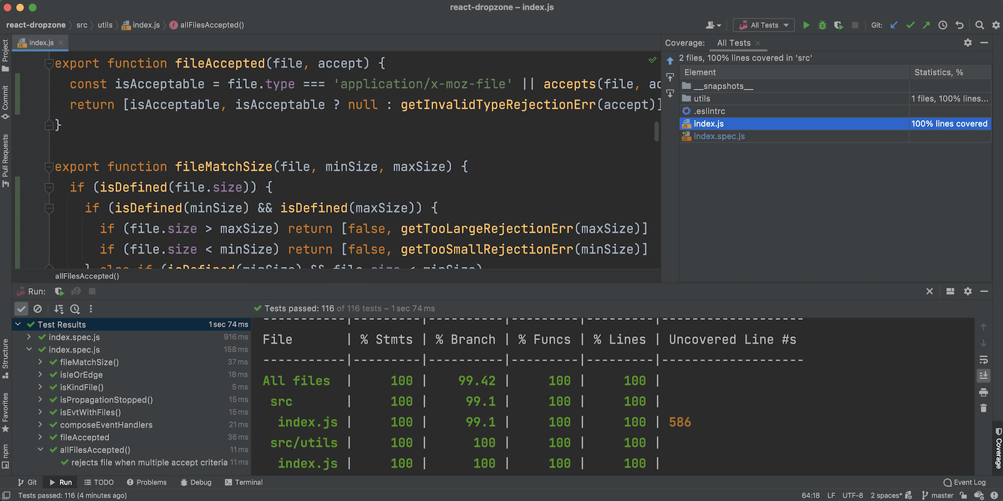Click master branch widget in status bar
This screenshot has width=1003, height=501.
click(x=938, y=495)
